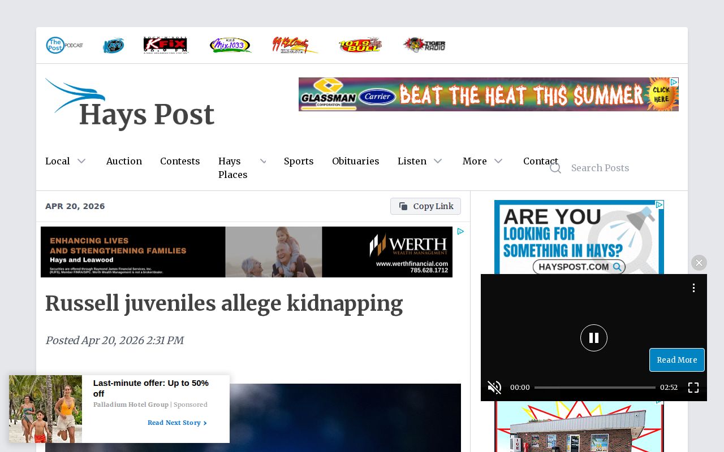
Task: Close the floating video player
Action: click(699, 263)
